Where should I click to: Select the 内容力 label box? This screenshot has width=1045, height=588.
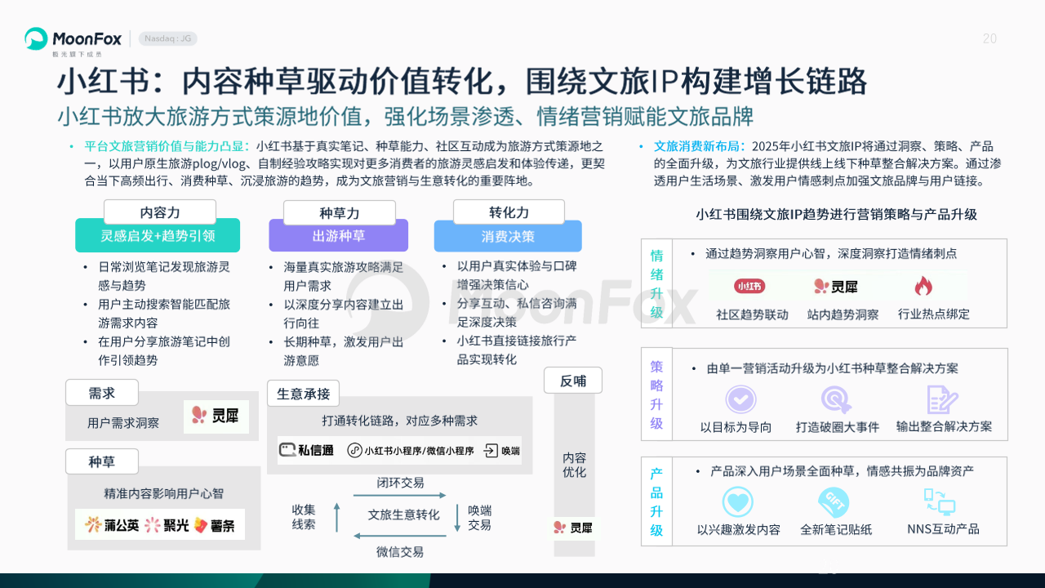click(160, 212)
